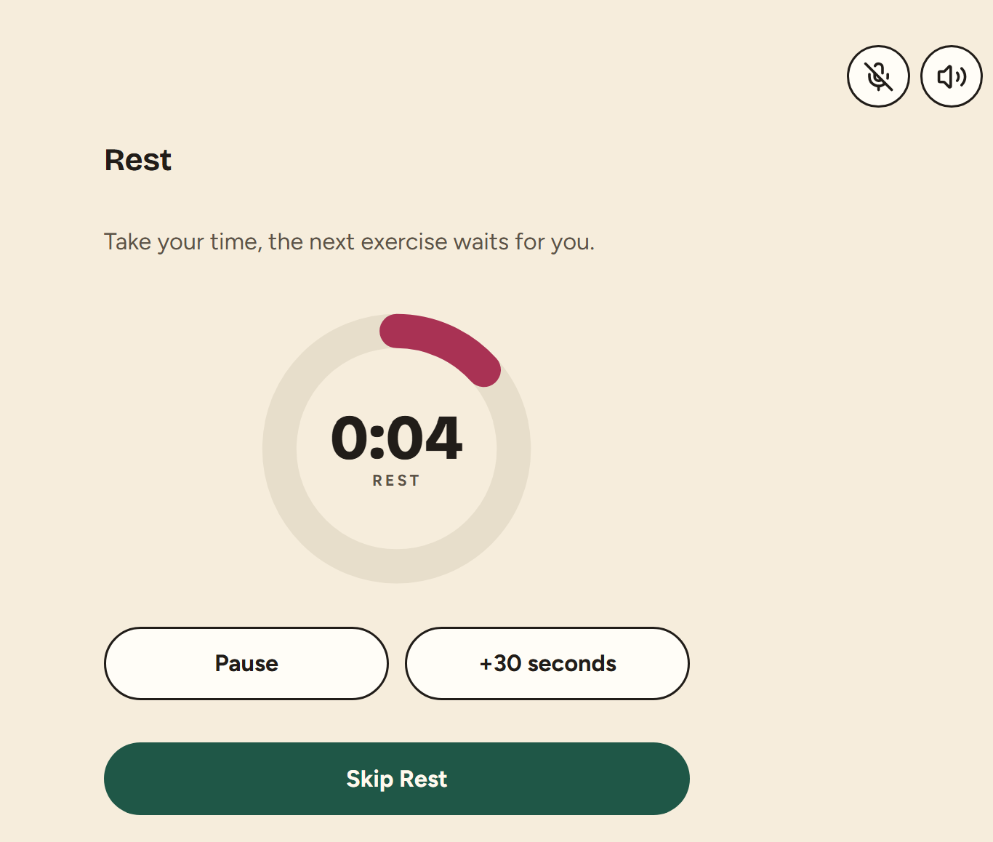Pause the rest countdown
The image size is (993, 842).
tap(246, 663)
